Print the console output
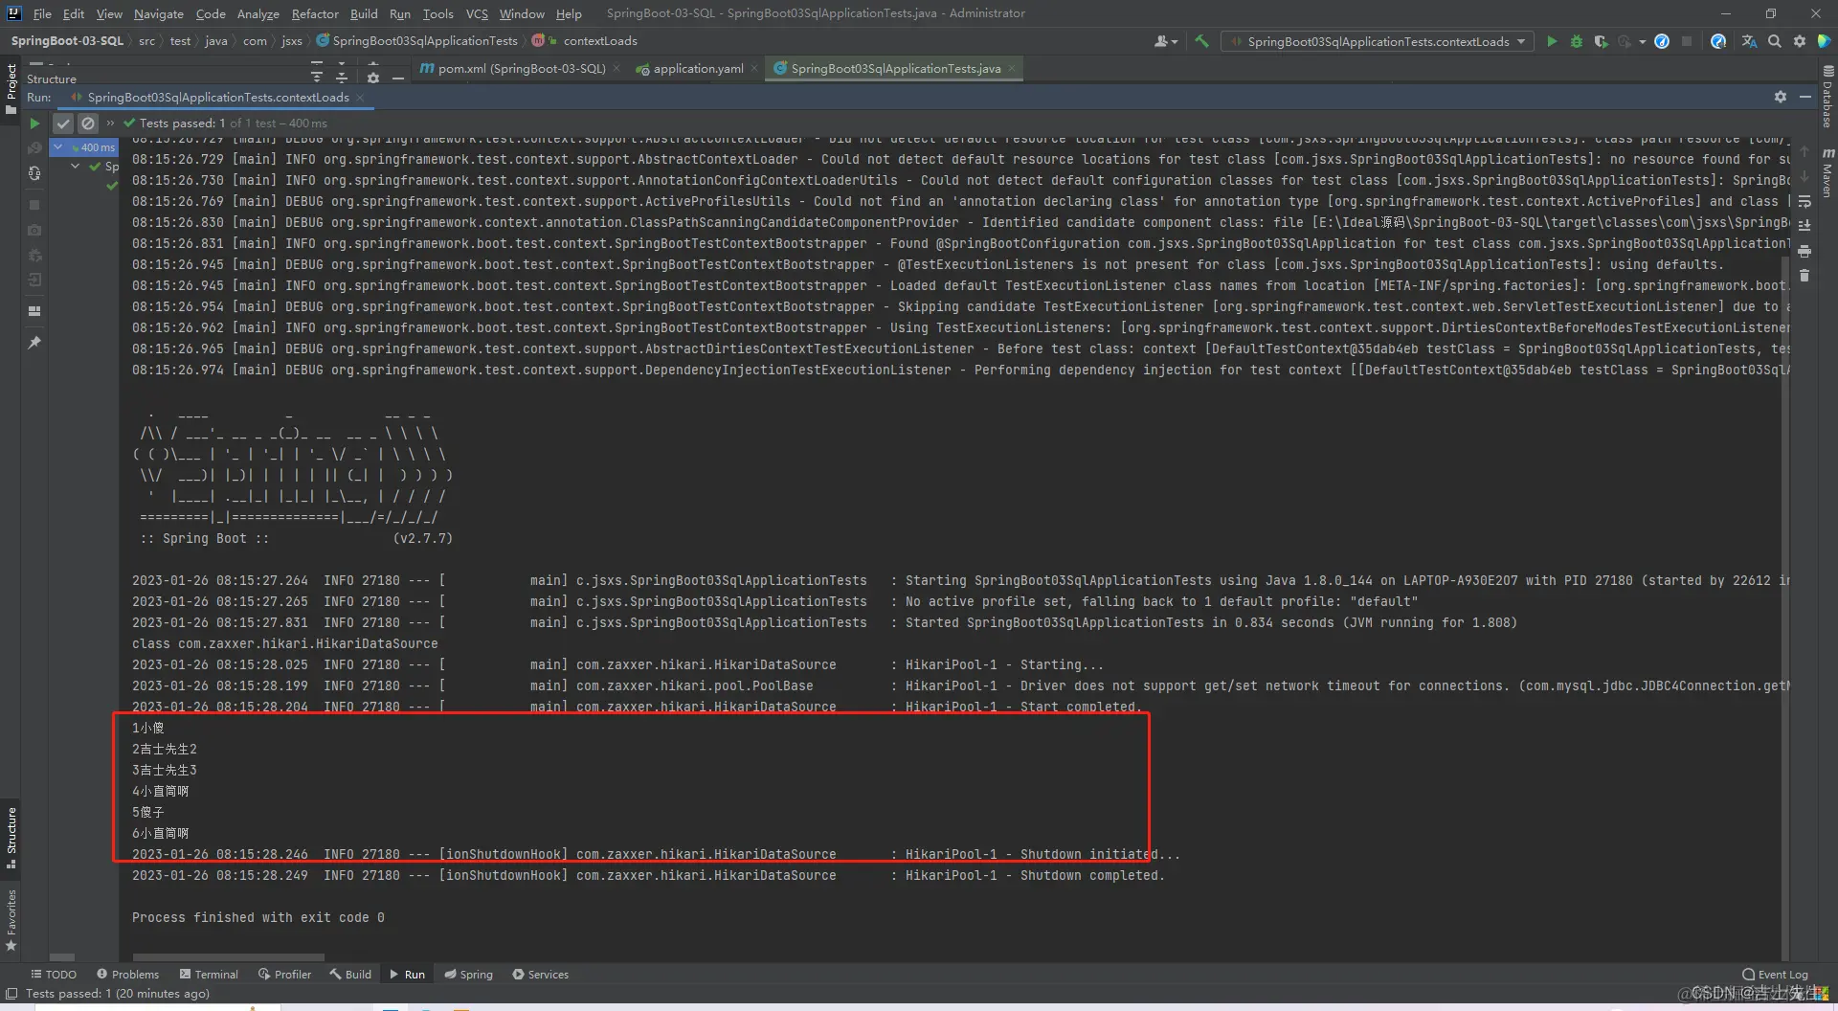Screen dimensions: 1838x1011 click(x=1804, y=251)
